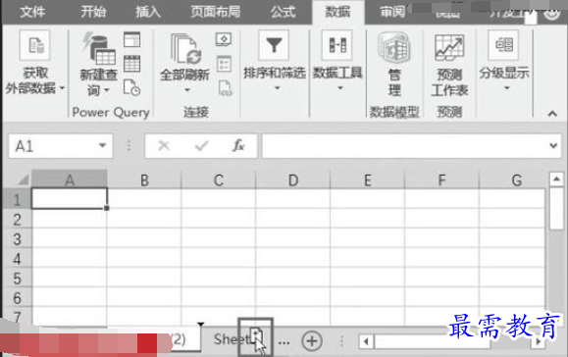Click the 分级显示 outline icon
Screen dimensions: 568x357
click(x=503, y=45)
